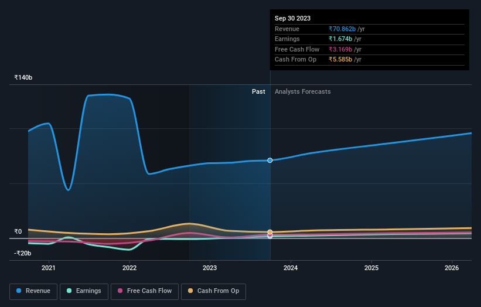The image size is (481, 307).
Task: Click the 'Sep 30 2023' tooltip date
Action: tap(292, 18)
